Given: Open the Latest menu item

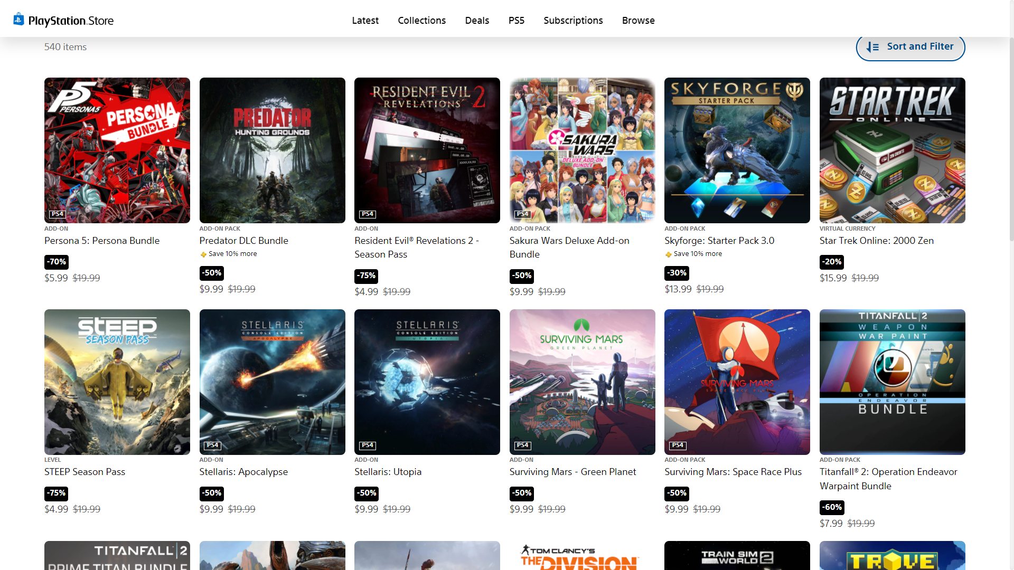Looking at the screenshot, I should point(365,21).
